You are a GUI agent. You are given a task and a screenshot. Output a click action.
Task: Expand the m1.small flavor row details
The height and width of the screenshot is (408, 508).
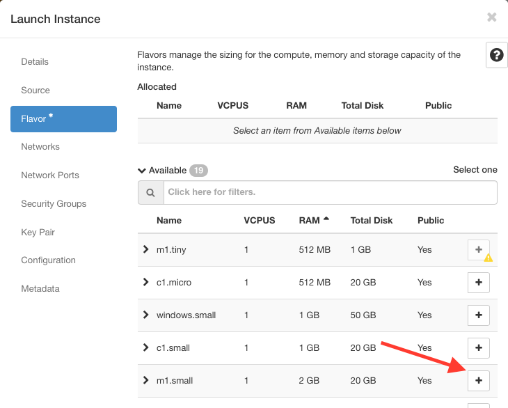coord(145,380)
